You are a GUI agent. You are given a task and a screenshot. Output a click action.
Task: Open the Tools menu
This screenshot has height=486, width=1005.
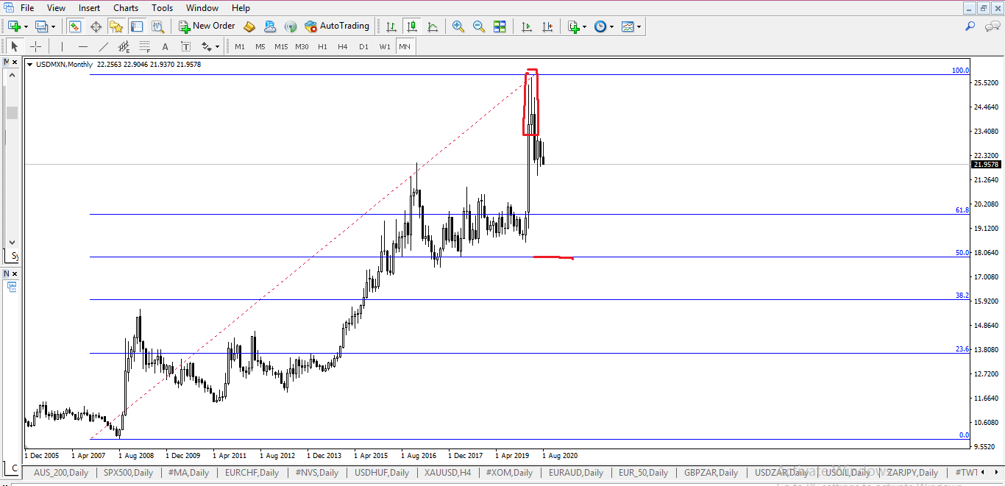tap(163, 8)
